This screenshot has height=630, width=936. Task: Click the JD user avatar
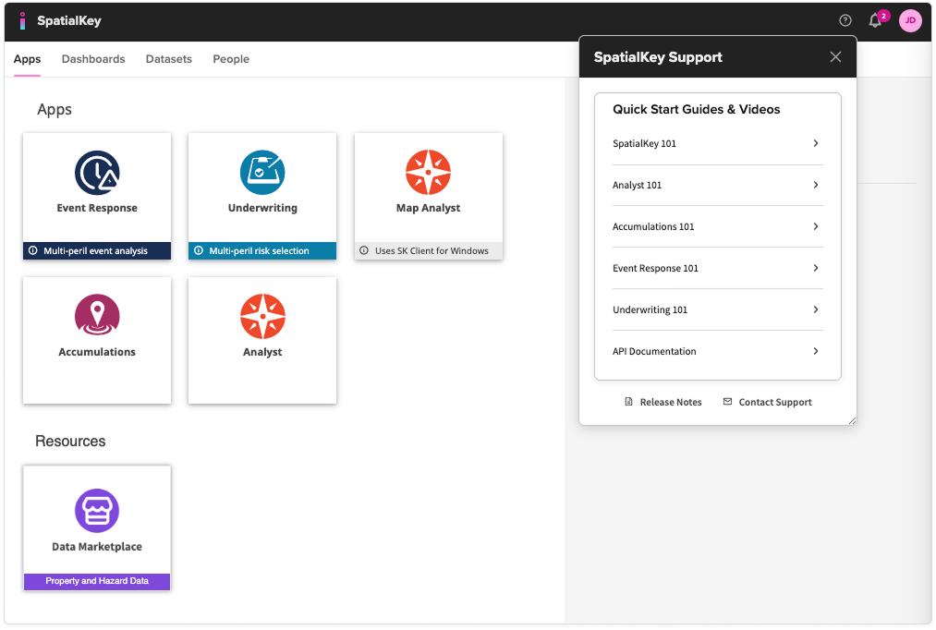pyautogui.click(x=910, y=20)
